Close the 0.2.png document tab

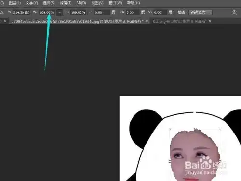[x=210, y=21]
